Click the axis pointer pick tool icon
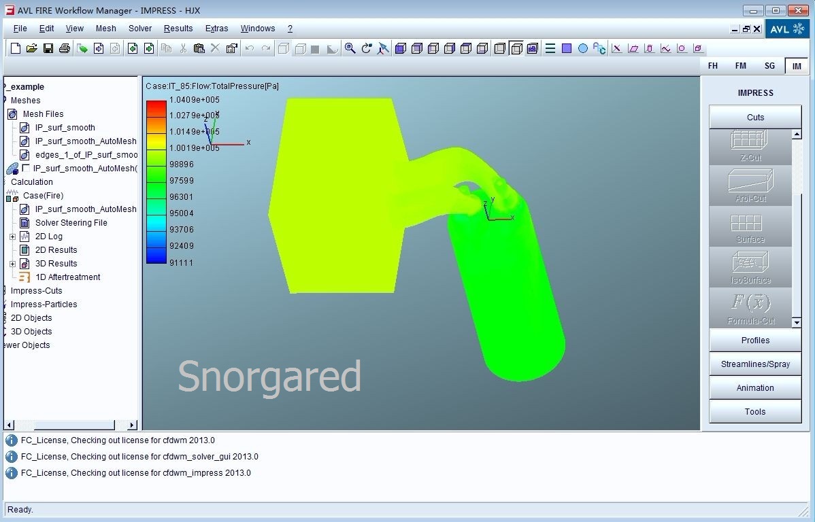The width and height of the screenshot is (815, 522). tap(383, 48)
